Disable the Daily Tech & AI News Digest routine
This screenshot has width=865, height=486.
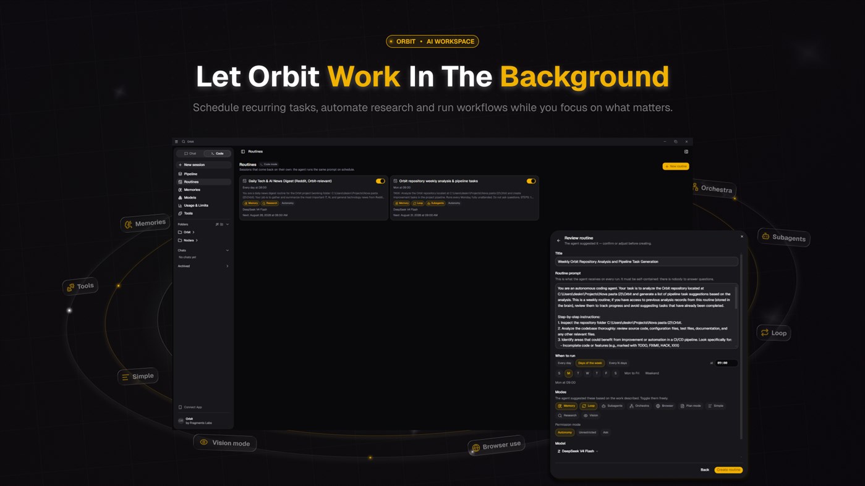pyautogui.click(x=380, y=181)
